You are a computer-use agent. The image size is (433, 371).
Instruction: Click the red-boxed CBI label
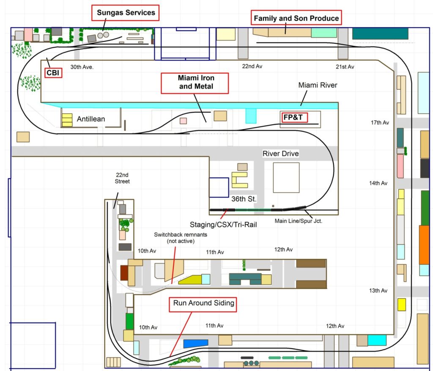[x=53, y=73]
